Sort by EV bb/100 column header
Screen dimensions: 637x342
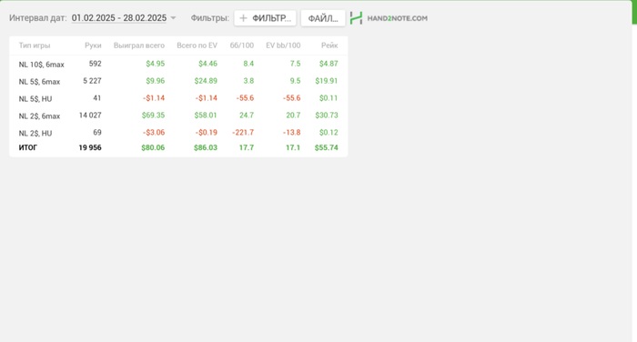tap(283, 45)
